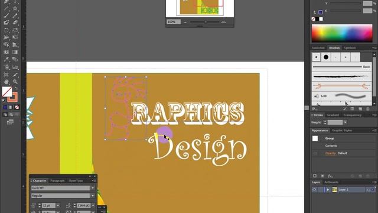Select the Slice tool

point(15,75)
